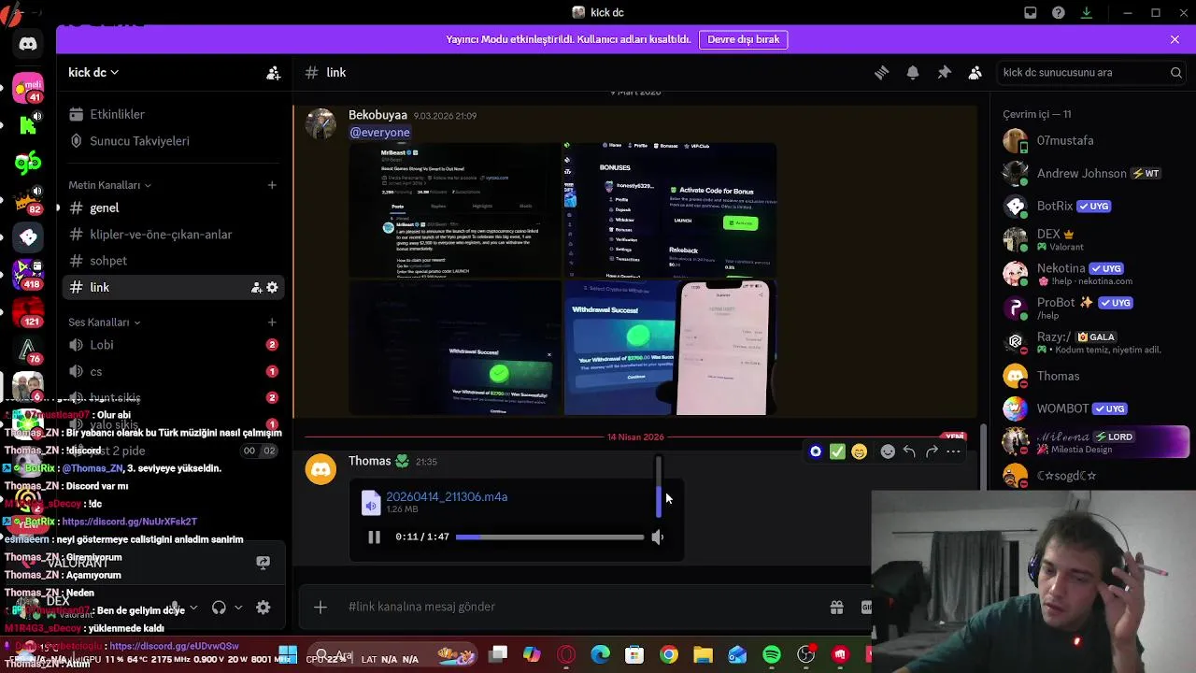Collapse Metin Kanalları category

click(x=109, y=185)
